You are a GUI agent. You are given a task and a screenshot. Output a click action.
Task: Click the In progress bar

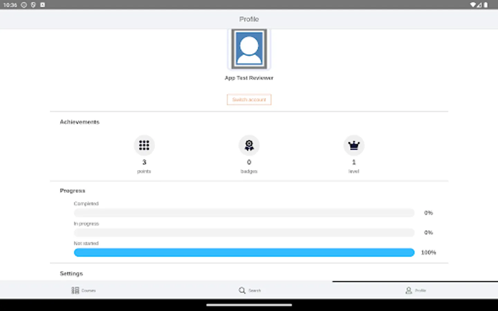[244, 233]
